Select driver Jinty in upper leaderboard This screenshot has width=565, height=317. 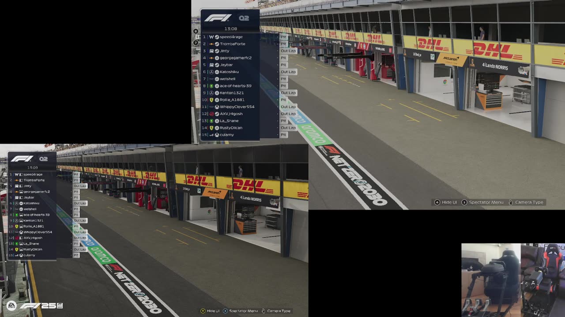tap(225, 51)
